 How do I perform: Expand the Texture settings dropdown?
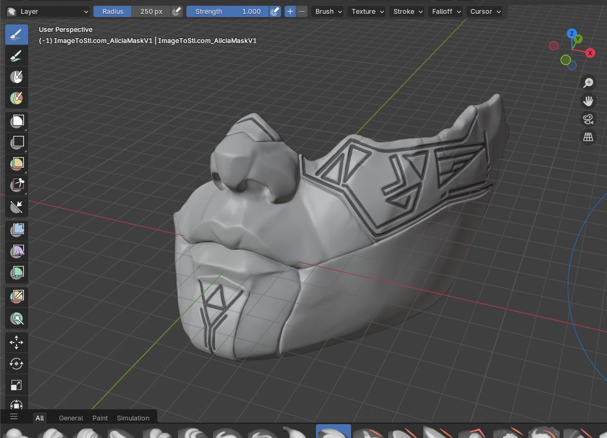point(367,11)
